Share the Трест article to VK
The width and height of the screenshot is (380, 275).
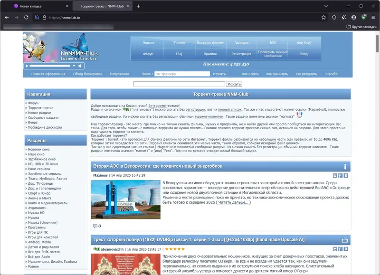point(346,249)
